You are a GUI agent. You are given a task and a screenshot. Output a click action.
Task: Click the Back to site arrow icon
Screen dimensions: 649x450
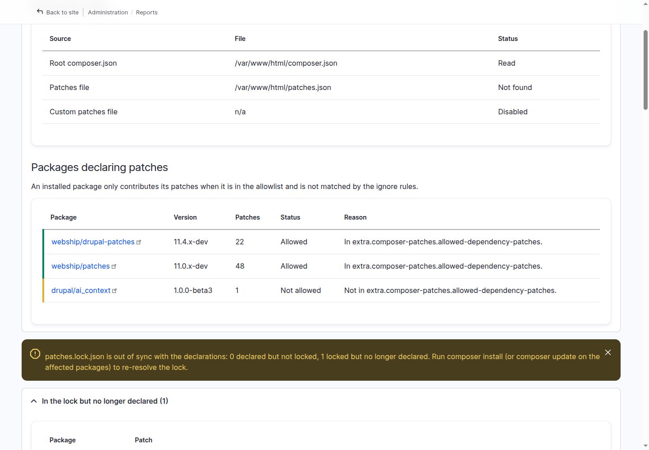pos(40,12)
